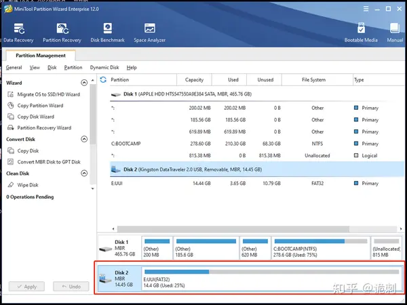407x305 pixels.
Task: Open the Manual
Action: [x=395, y=32]
